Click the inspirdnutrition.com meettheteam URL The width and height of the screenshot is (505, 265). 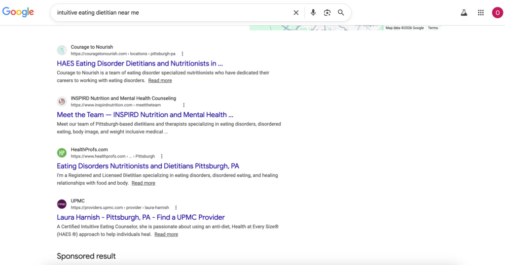tap(115, 105)
